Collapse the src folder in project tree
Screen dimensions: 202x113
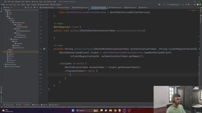(x=6, y=16)
